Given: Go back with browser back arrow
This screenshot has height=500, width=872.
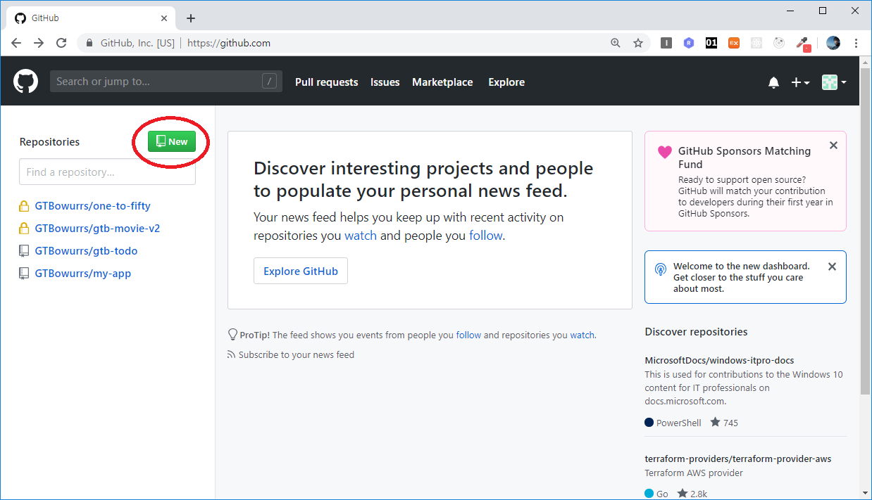Looking at the screenshot, I should [x=16, y=43].
